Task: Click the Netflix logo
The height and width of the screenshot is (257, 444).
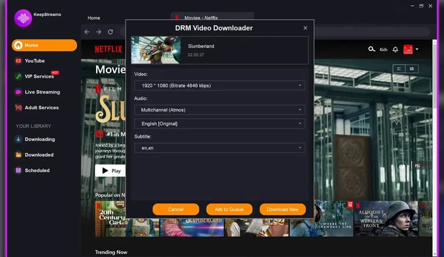Action: coord(108,49)
